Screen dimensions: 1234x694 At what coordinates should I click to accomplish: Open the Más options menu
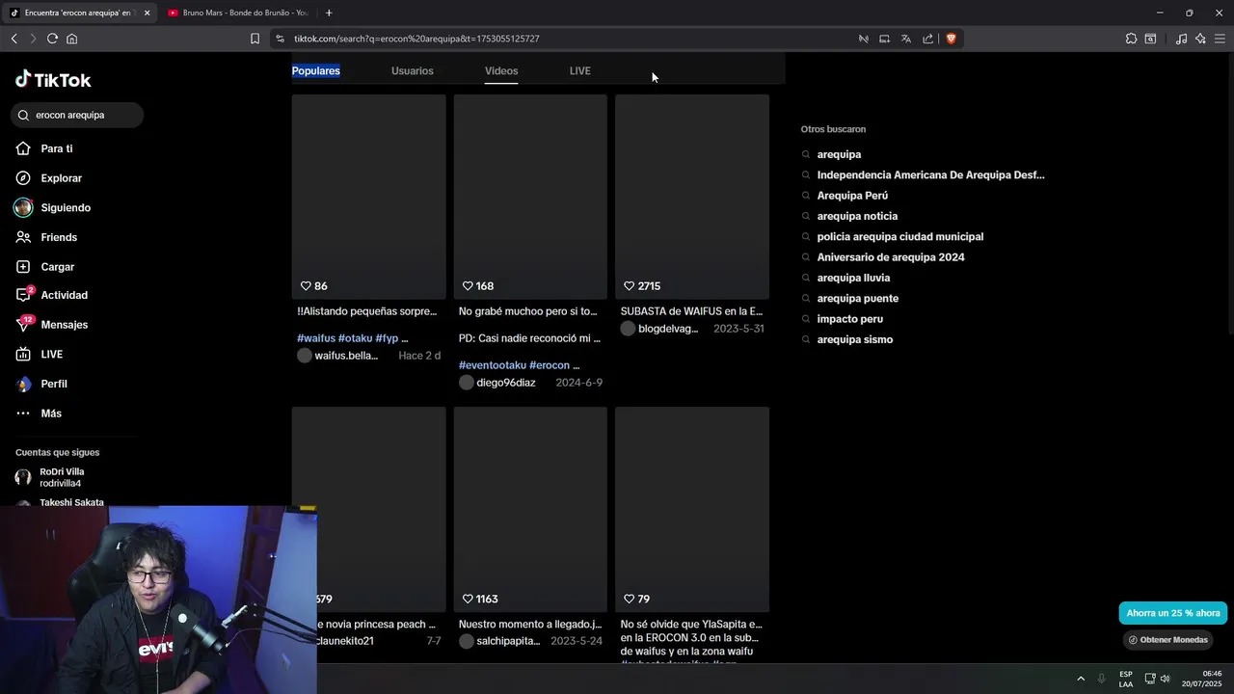tap(39, 414)
